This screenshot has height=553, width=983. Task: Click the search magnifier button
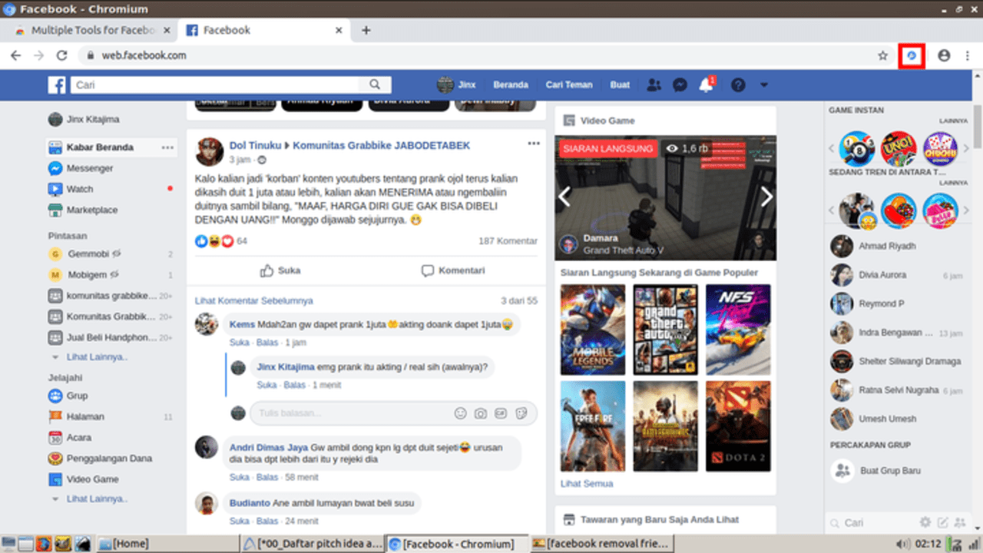pyautogui.click(x=375, y=85)
